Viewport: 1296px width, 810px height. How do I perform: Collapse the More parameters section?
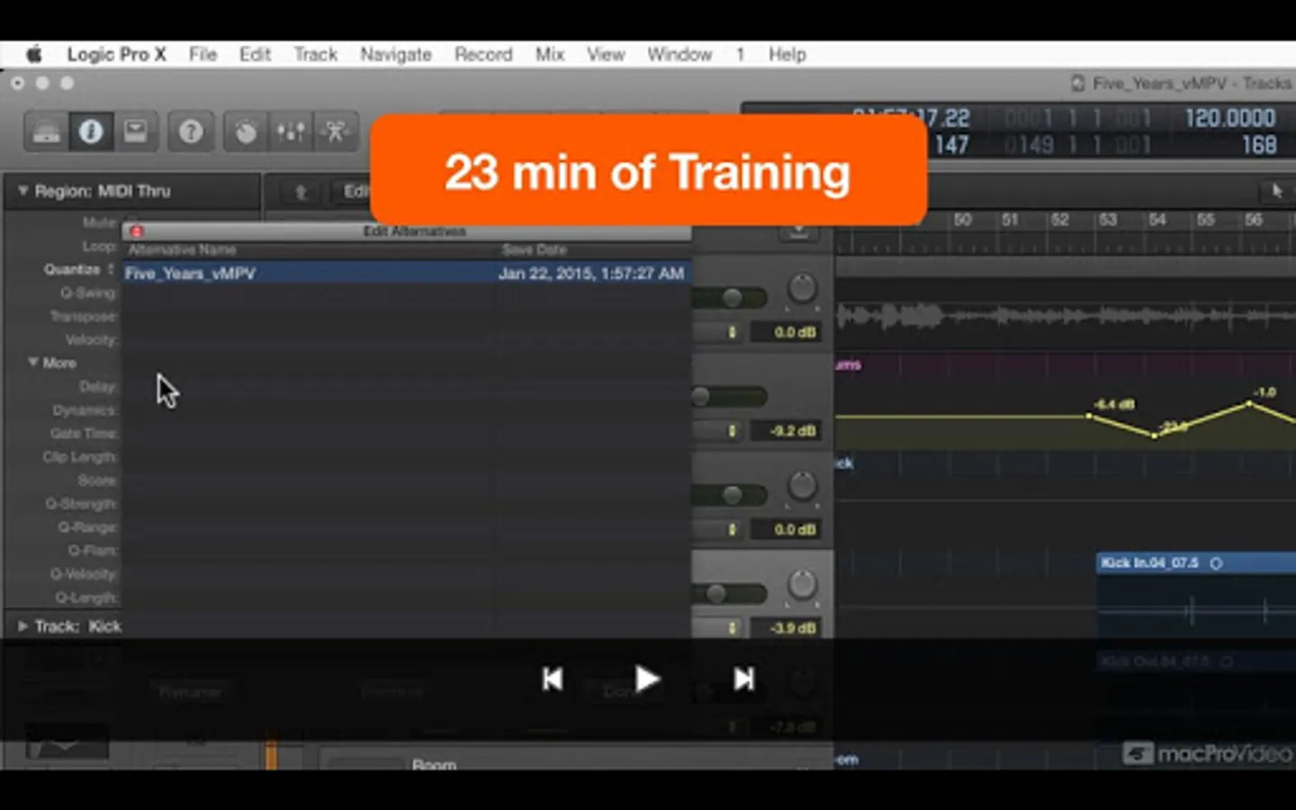32,363
